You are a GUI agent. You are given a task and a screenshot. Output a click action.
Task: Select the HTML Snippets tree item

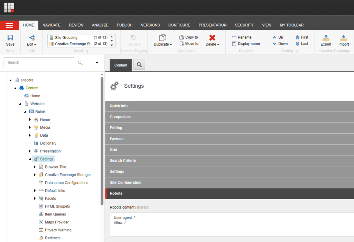click(57, 206)
